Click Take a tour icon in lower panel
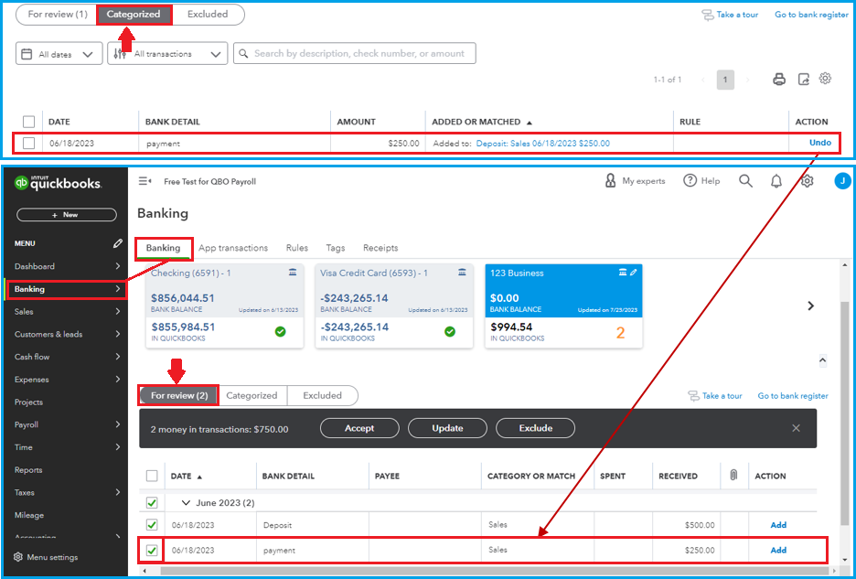 click(x=693, y=395)
